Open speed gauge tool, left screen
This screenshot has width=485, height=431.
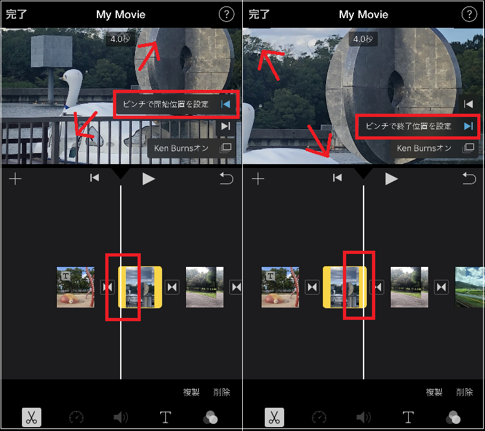tap(76, 417)
